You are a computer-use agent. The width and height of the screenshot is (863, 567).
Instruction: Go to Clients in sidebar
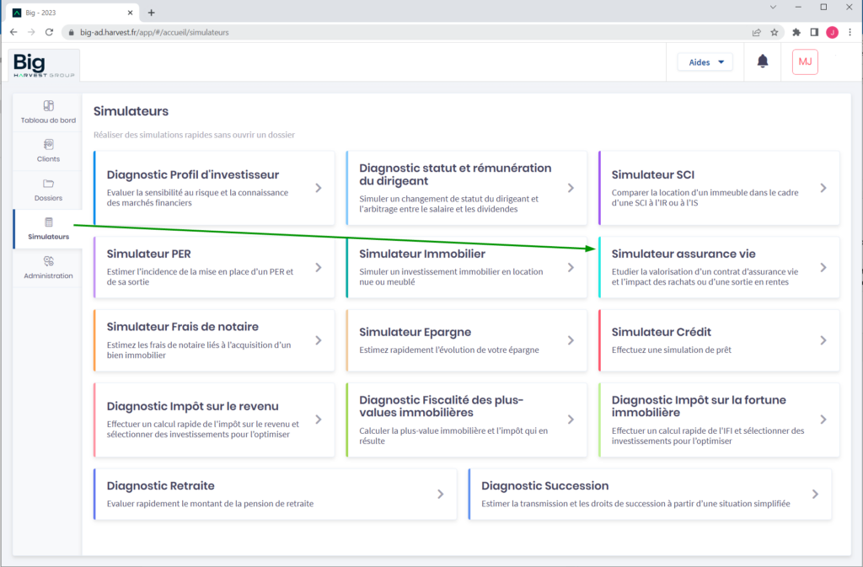click(x=48, y=151)
